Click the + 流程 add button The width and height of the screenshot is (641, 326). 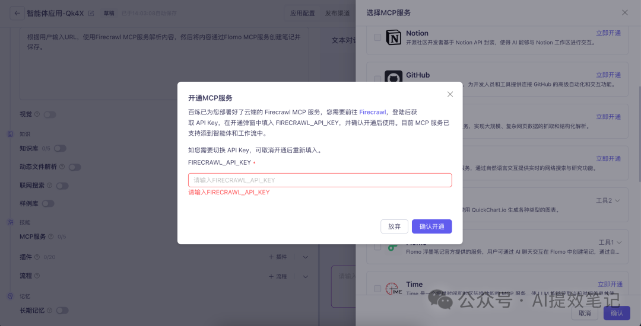coord(278,276)
